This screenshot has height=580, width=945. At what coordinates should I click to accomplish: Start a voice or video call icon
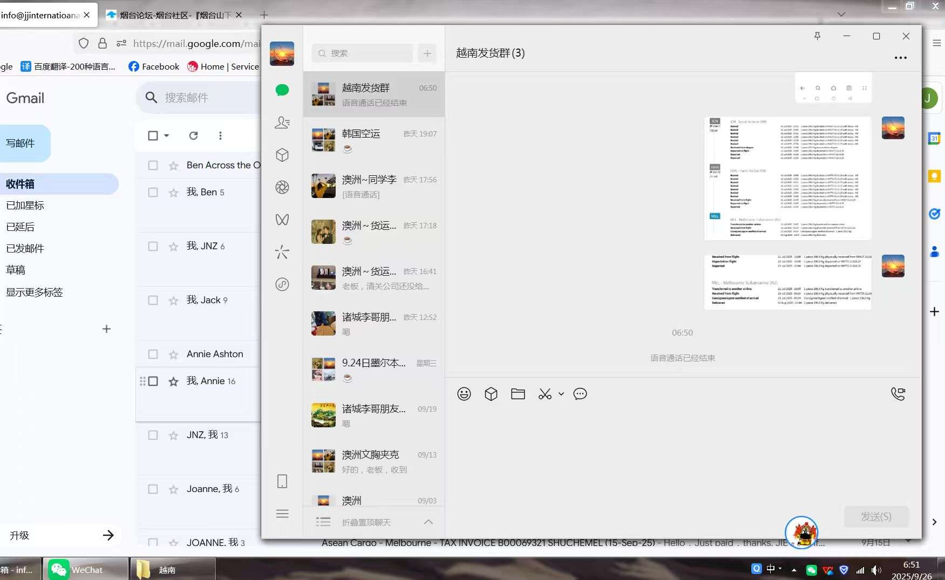click(898, 394)
